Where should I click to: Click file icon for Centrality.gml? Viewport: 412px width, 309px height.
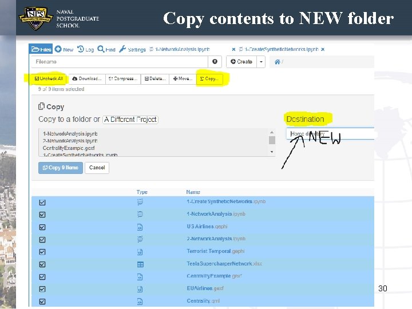tap(140, 302)
